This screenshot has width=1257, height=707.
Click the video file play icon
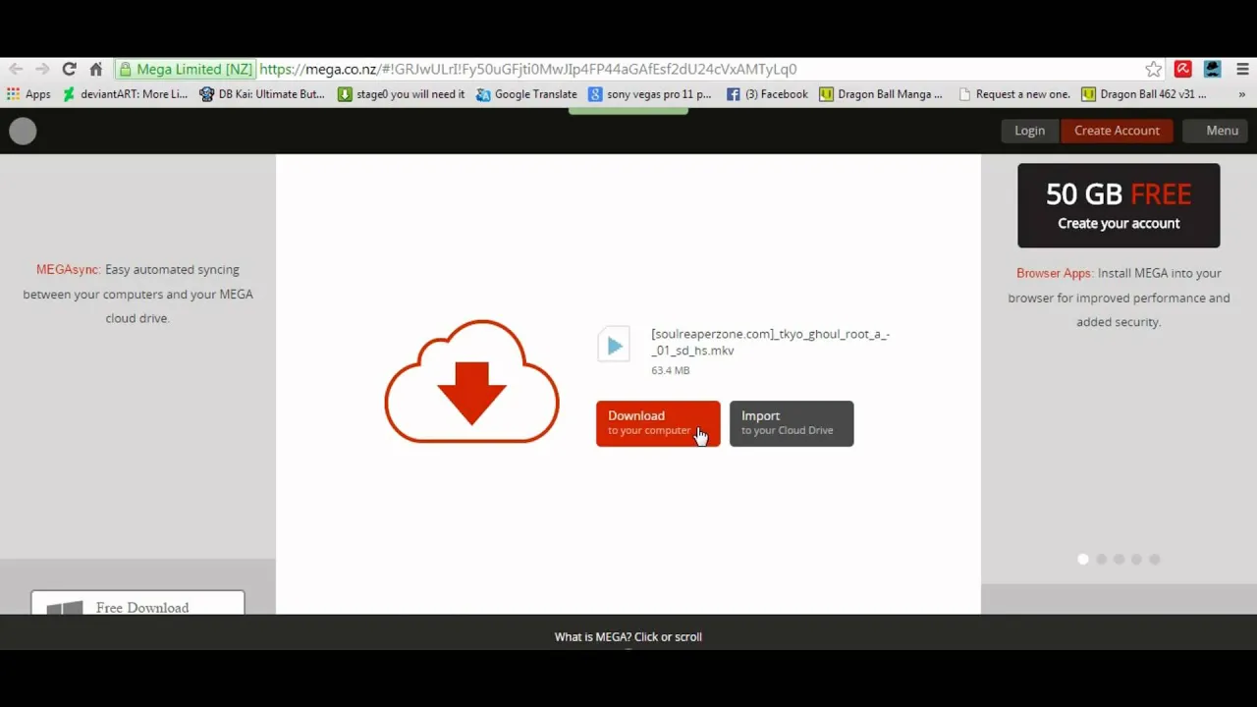coord(614,345)
